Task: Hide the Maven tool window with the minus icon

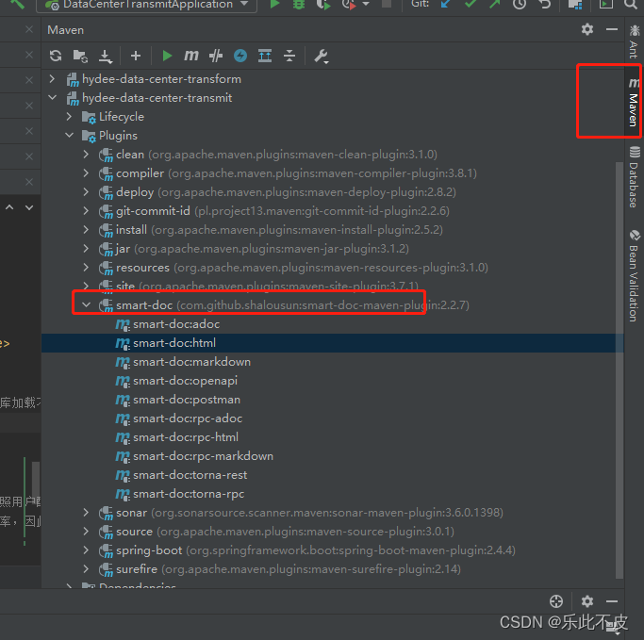Action: click(x=612, y=29)
